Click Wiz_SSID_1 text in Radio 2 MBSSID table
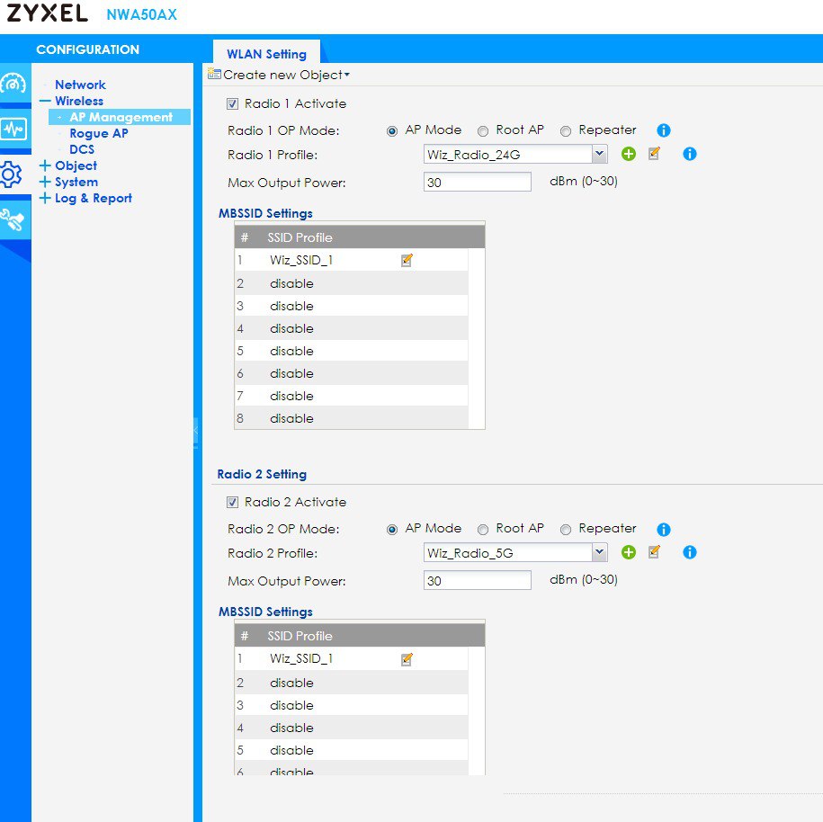This screenshot has height=822, width=823. 301,658
